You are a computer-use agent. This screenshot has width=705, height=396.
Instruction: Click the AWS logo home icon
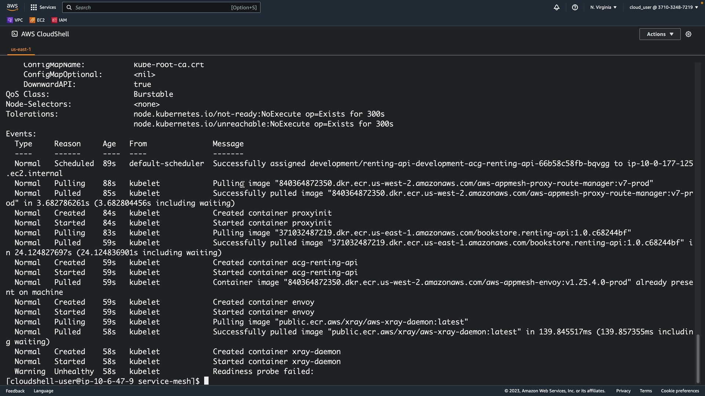pos(12,7)
